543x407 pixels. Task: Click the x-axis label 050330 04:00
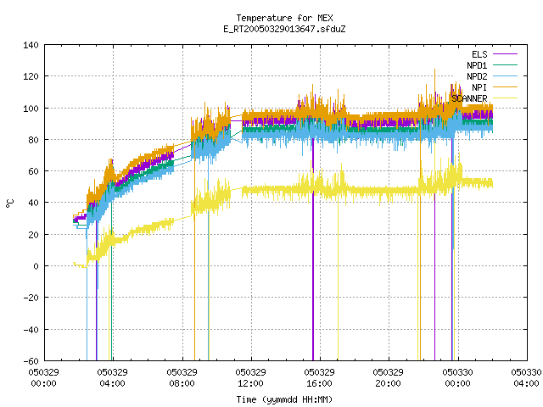tap(526, 377)
